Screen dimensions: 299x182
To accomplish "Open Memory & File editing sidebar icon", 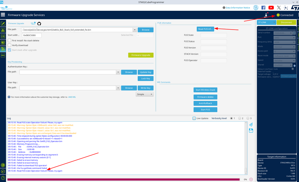I will (x=3, y=24).
